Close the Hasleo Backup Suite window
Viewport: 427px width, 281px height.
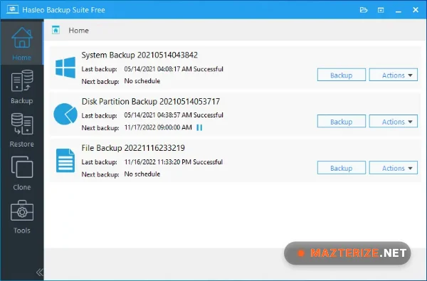(416, 10)
